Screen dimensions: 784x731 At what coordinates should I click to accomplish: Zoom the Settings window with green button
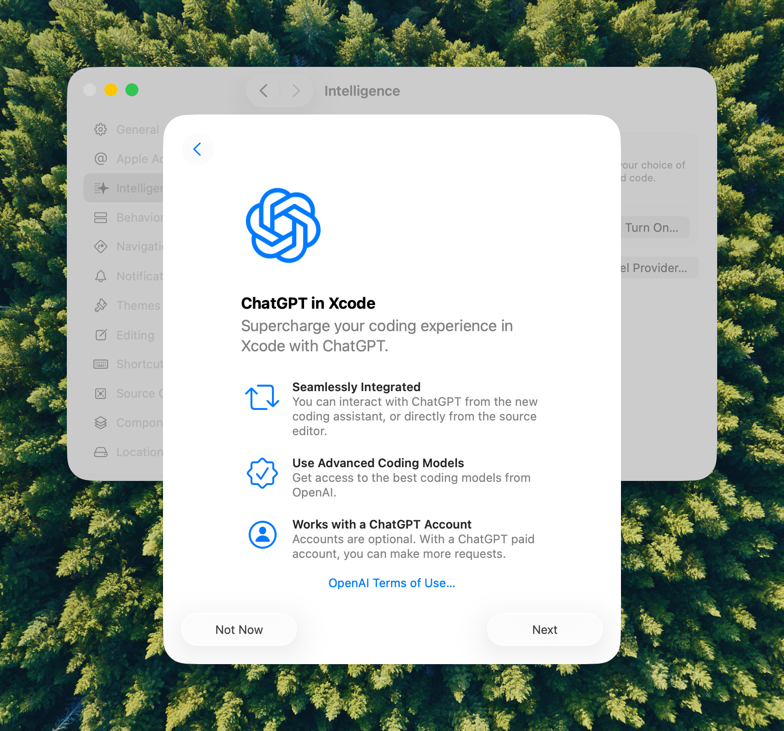coord(132,90)
